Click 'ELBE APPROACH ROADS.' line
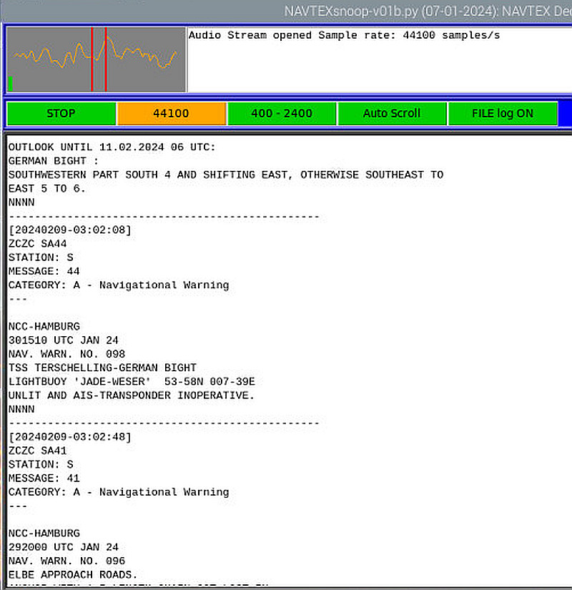This screenshot has width=572, height=590. (73, 574)
